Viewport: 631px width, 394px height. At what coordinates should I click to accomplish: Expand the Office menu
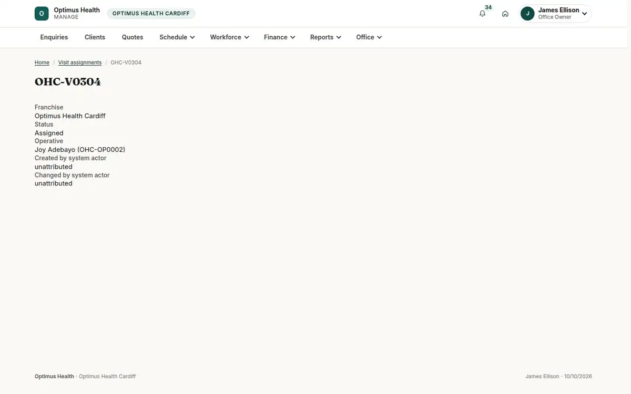coord(369,37)
